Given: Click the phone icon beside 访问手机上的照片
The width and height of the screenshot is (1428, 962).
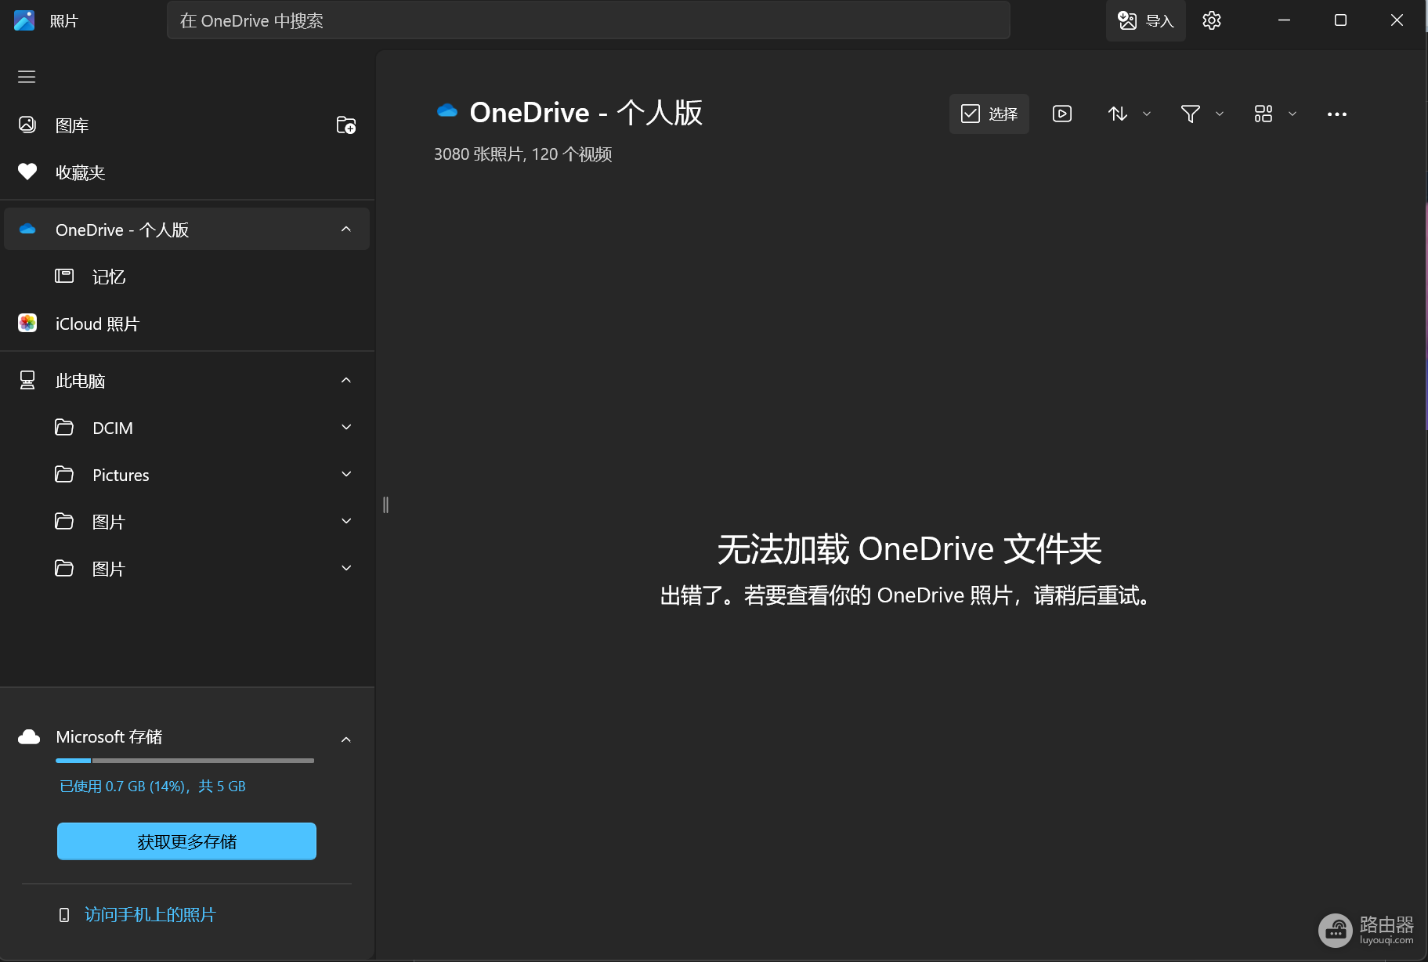Looking at the screenshot, I should 64,915.
